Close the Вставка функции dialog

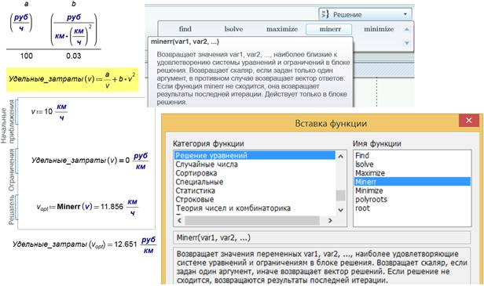[468, 121]
